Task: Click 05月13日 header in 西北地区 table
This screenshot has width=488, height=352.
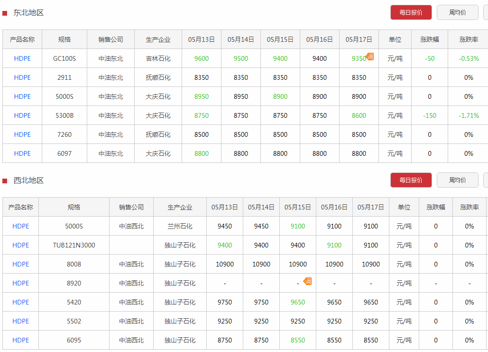Action: (x=225, y=207)
